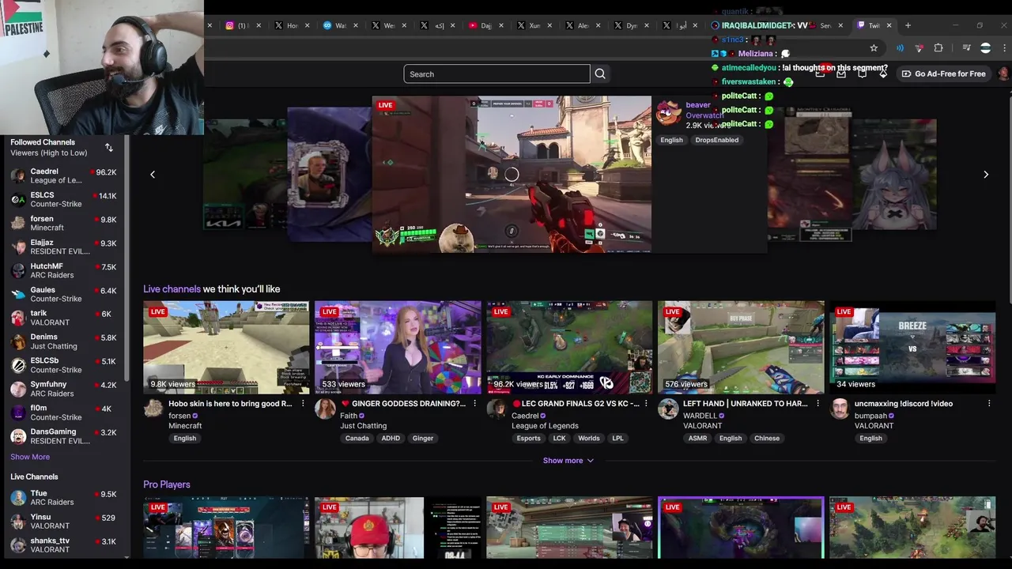
Task: Open Faith's avatar under Ginger Goddess stream
Action: 325,409
